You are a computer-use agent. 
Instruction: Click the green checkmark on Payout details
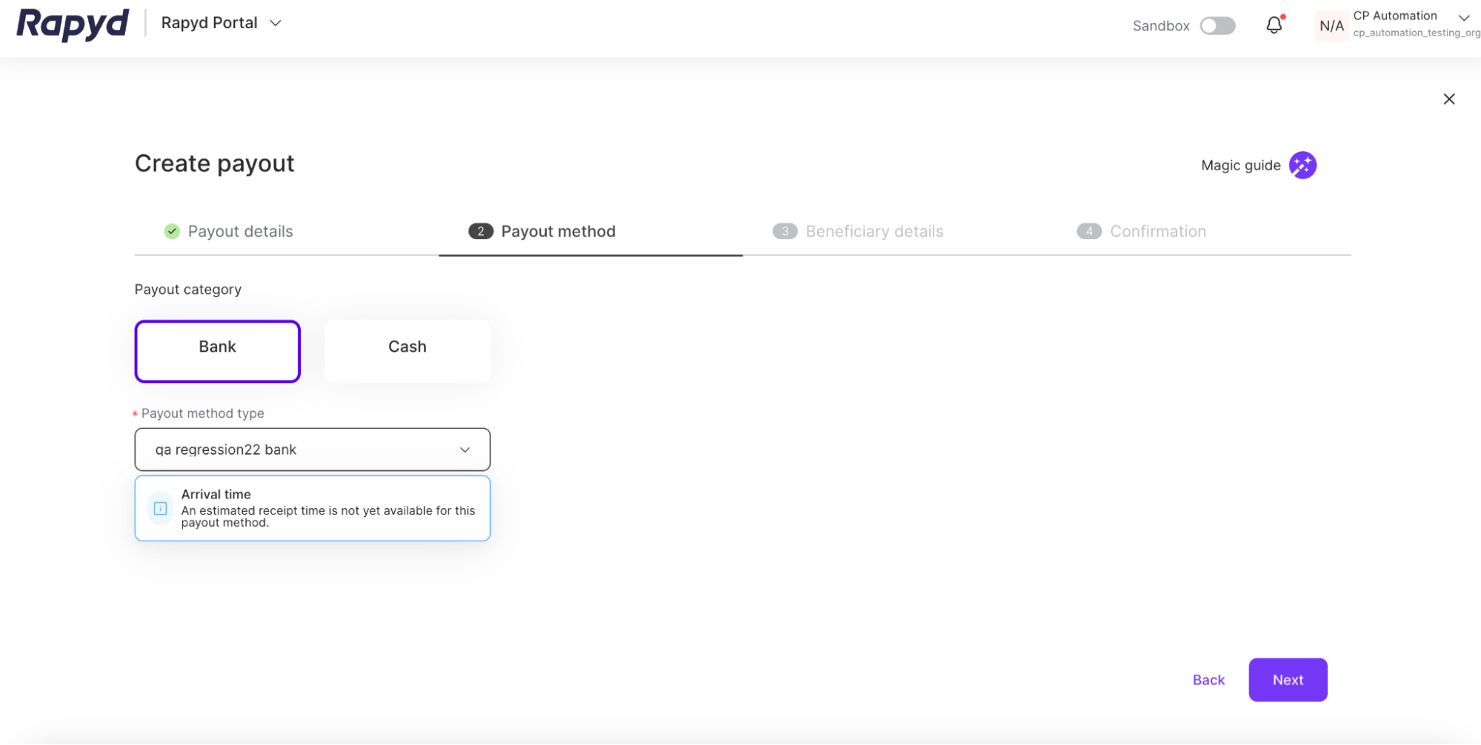(171, 230)
